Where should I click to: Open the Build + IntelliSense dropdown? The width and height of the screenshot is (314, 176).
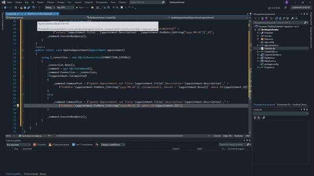(x=112, y=145)
